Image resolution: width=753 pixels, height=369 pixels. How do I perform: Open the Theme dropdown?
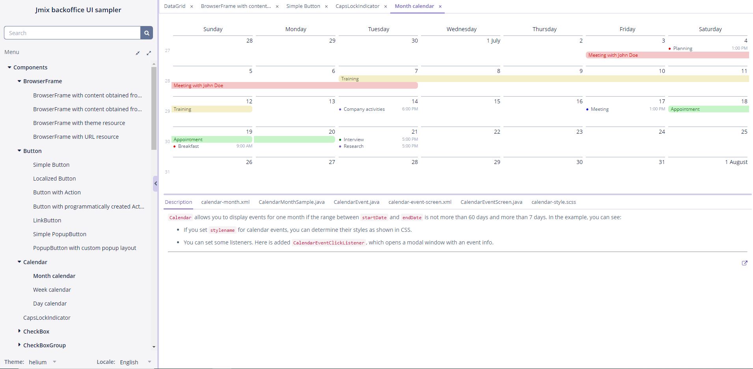(x=54, y=362)
